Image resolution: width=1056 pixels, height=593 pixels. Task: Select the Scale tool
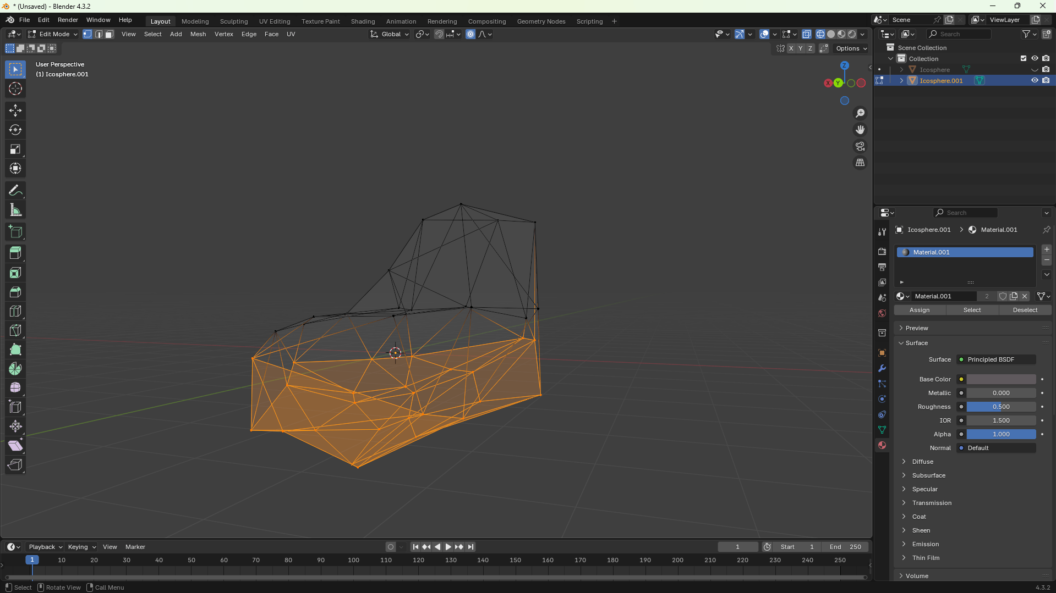[x=15, y=149]
